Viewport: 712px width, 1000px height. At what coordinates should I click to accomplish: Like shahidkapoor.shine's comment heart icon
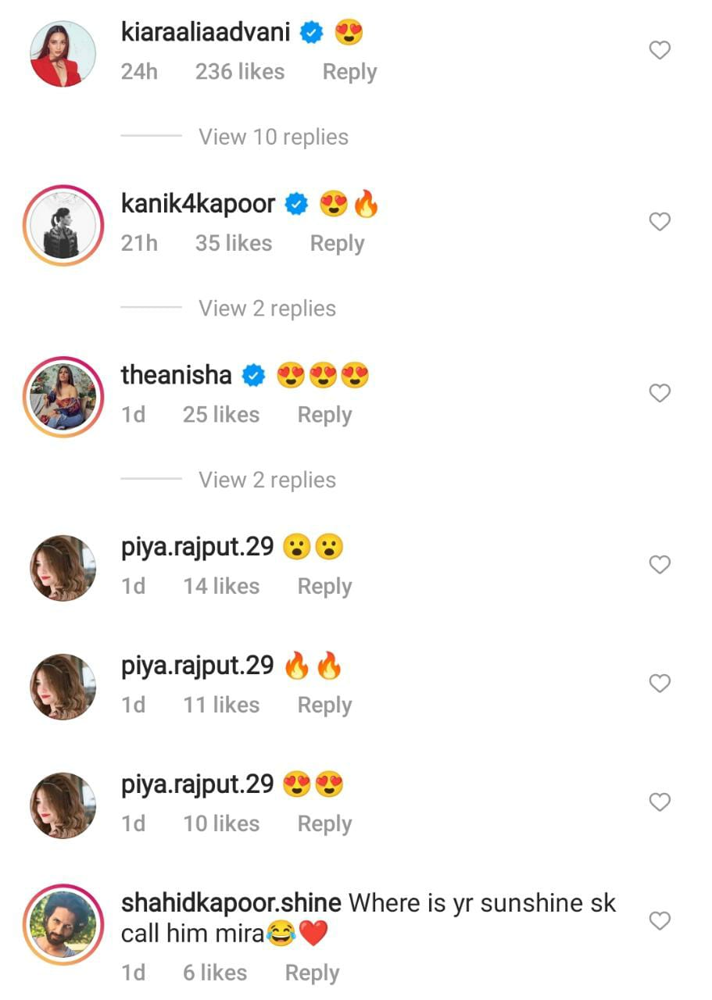click(660, 921)
